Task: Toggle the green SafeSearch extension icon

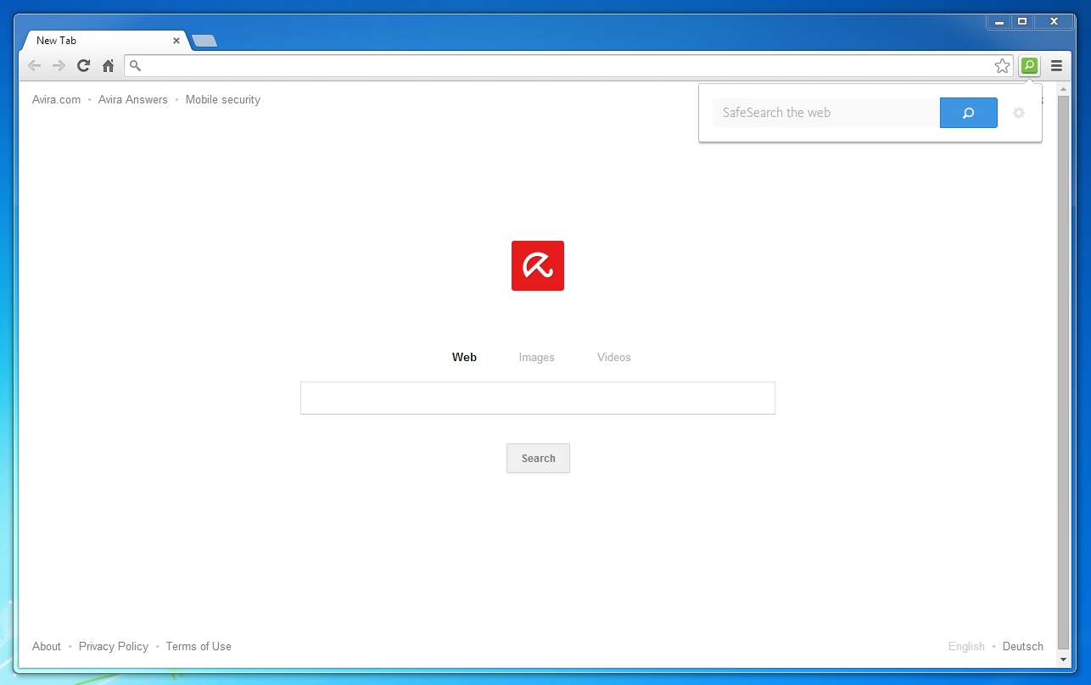Action: click(1029, 65)
